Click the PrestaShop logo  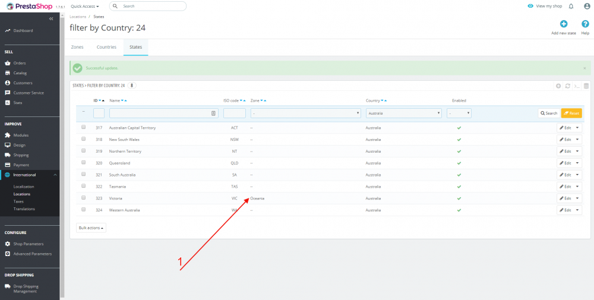(x=29, y=6)
